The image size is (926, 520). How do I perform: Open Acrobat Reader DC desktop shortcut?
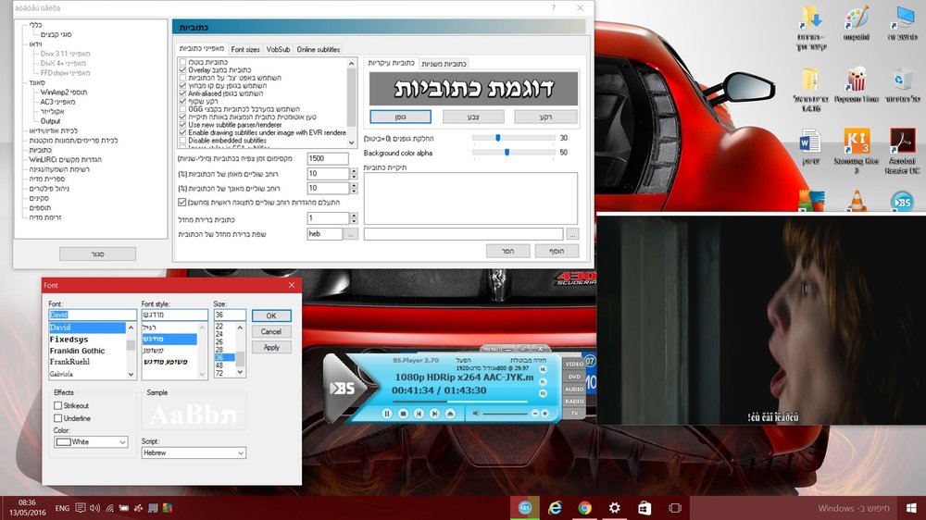coord(902,151)
